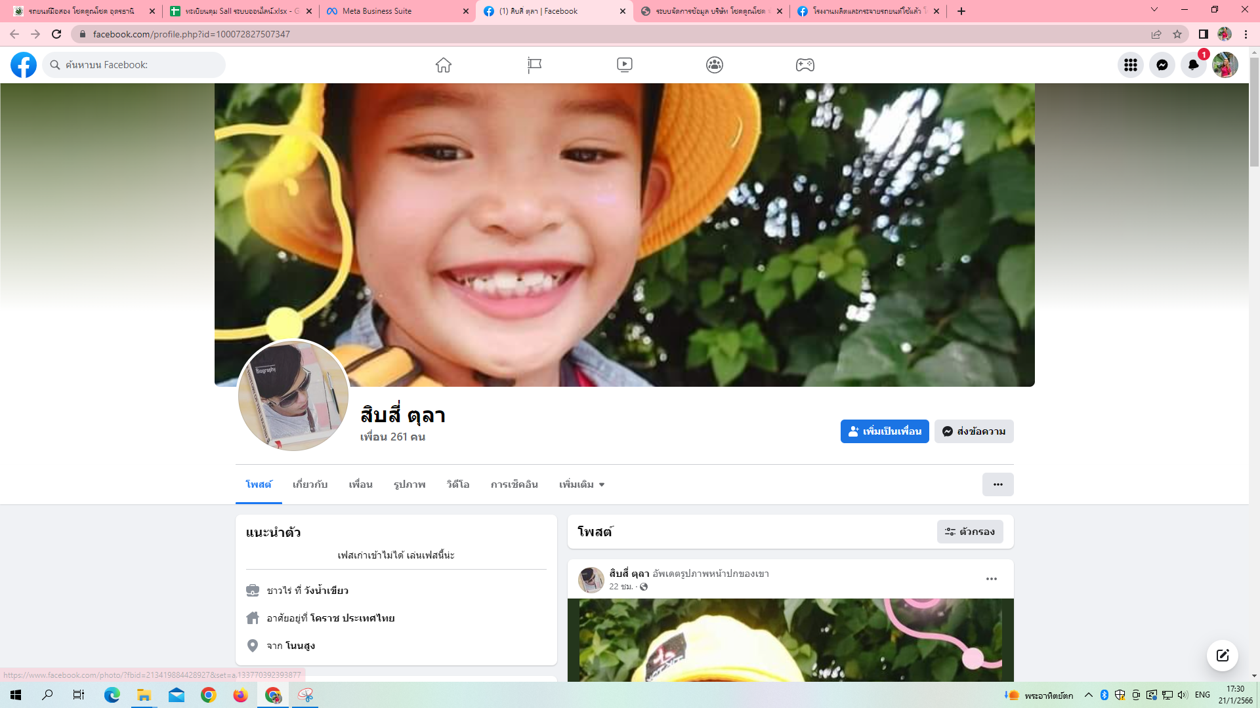Open the Facebook menu grid icon
The height and width of the screenshot is (708, 1260).
pos(1130,65)
